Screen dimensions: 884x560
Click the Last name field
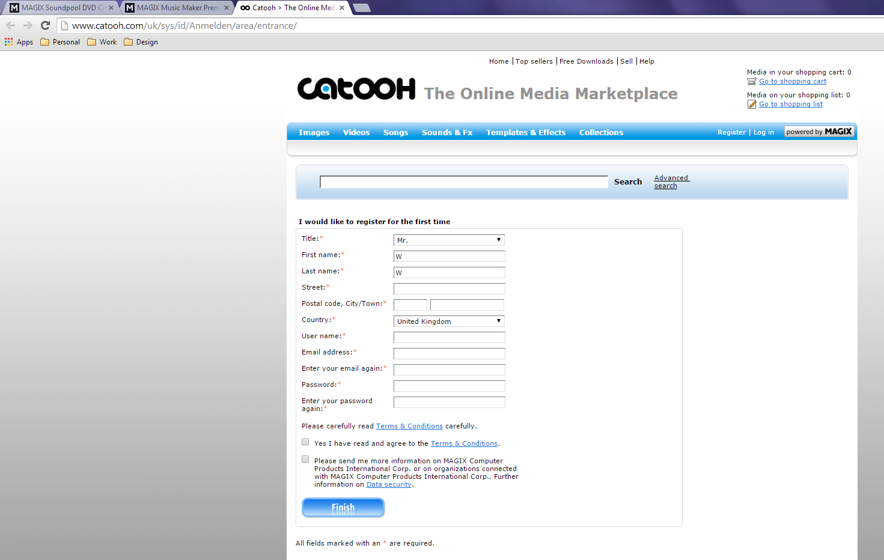[450, 272]
